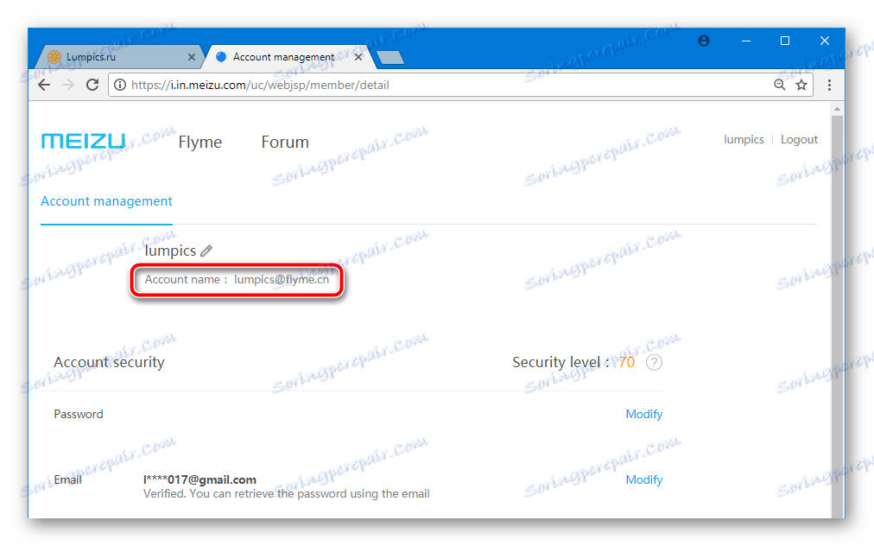Image resolution: width=874 pixels, height=546 pixels.
Task: Click the vertical scrollbar thumb
Action: [837, 318]
